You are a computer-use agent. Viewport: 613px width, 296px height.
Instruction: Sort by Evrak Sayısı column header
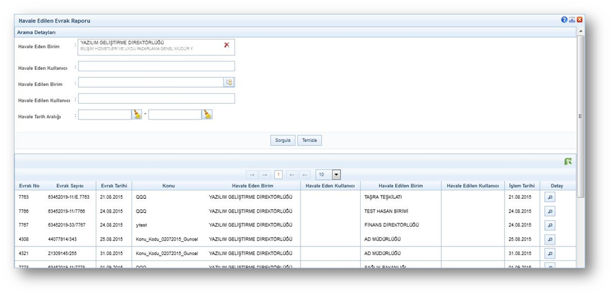(70, 186)
